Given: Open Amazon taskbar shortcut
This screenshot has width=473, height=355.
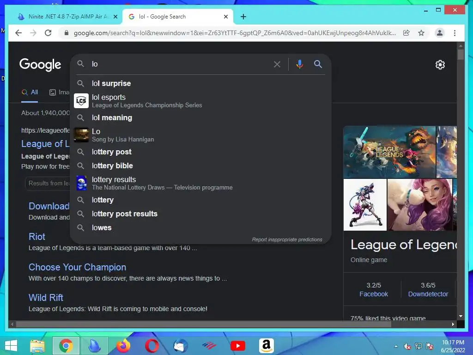Looking at the screenshot, I should [267, 346].
